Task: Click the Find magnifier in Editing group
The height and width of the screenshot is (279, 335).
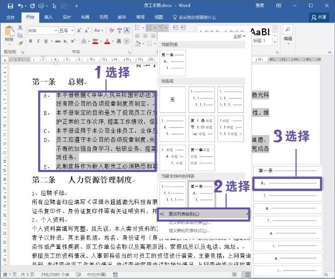Action: (x=288, y=29)
